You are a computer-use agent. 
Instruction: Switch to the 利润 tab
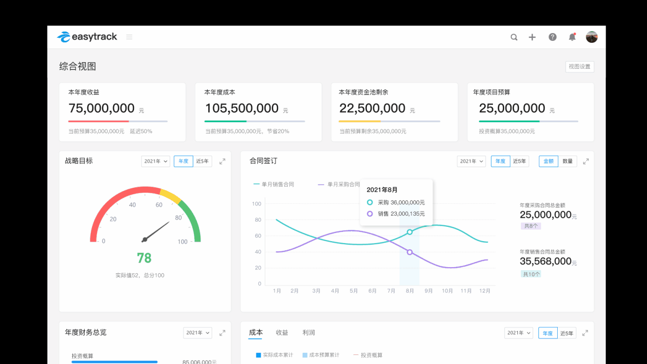[309, 332]
